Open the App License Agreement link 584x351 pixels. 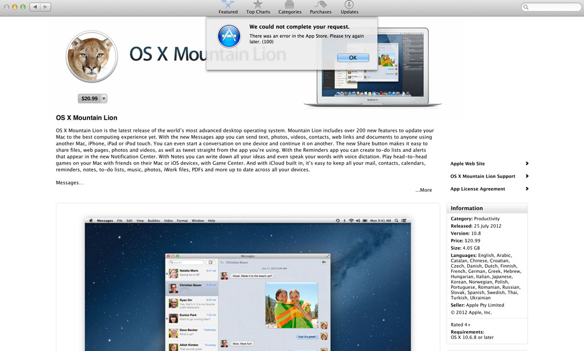[477, 189]
